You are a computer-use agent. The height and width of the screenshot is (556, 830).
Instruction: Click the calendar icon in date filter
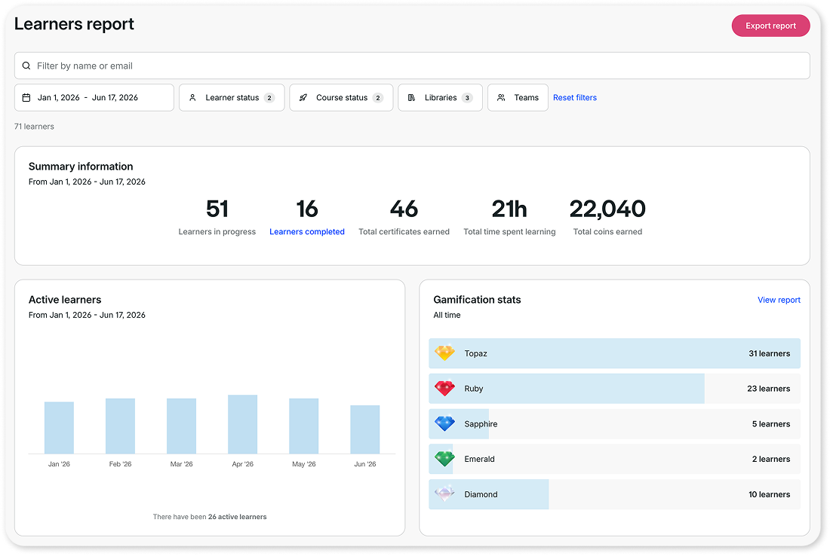tap(26, 97)
